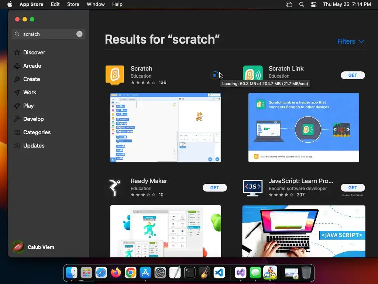Launch Visual Studio Code from the Dock

(219, 273)
